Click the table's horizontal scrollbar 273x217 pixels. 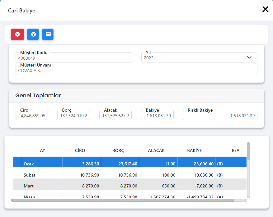point(123,200)
